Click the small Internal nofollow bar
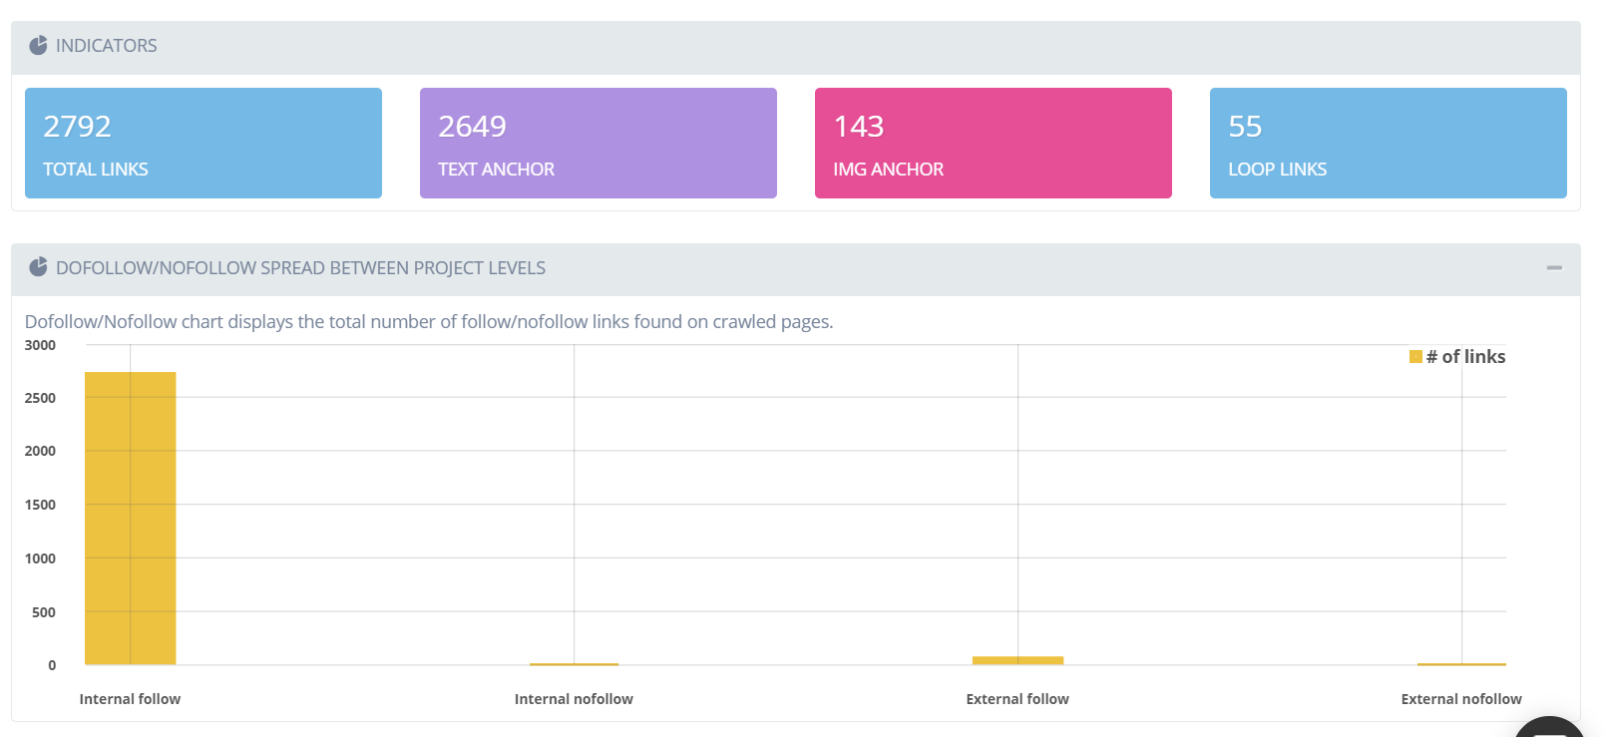1612x737 pixels. coord(574,663)
